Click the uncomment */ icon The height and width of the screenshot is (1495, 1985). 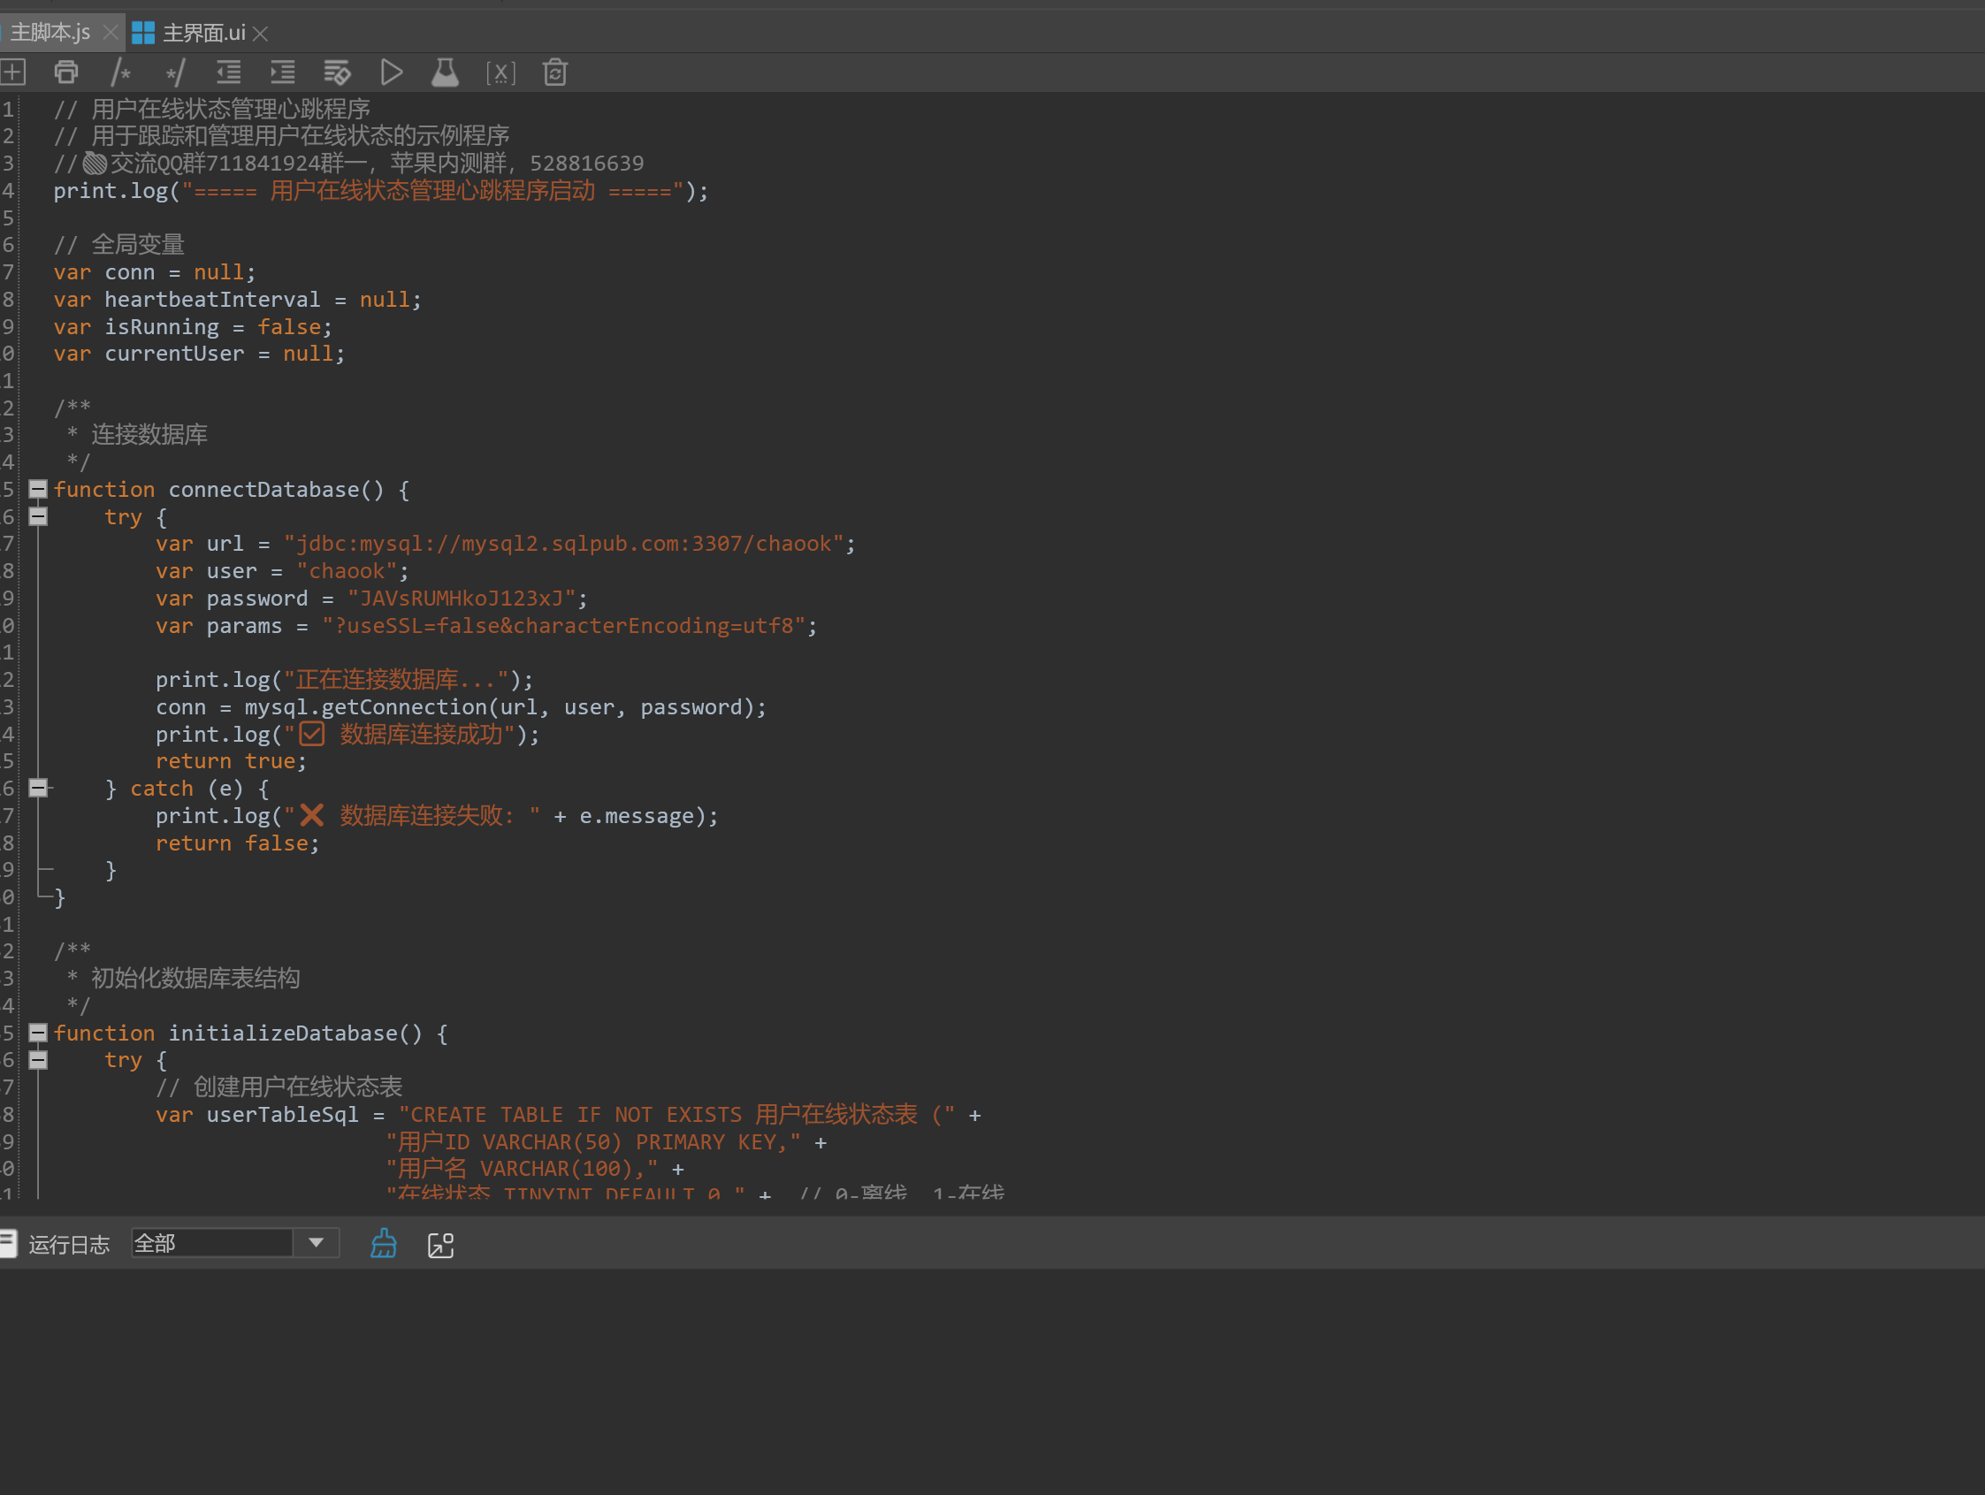175,72
